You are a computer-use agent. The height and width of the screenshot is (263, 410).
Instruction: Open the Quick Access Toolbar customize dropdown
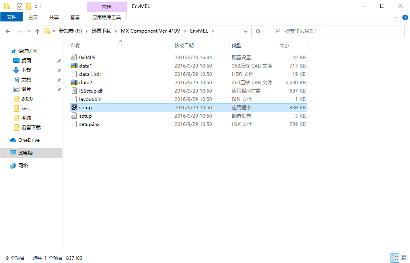pyautogui.click(x=36, y=6)
